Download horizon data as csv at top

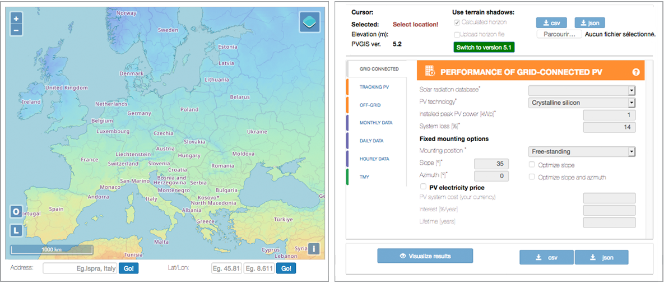pos(551,23)
